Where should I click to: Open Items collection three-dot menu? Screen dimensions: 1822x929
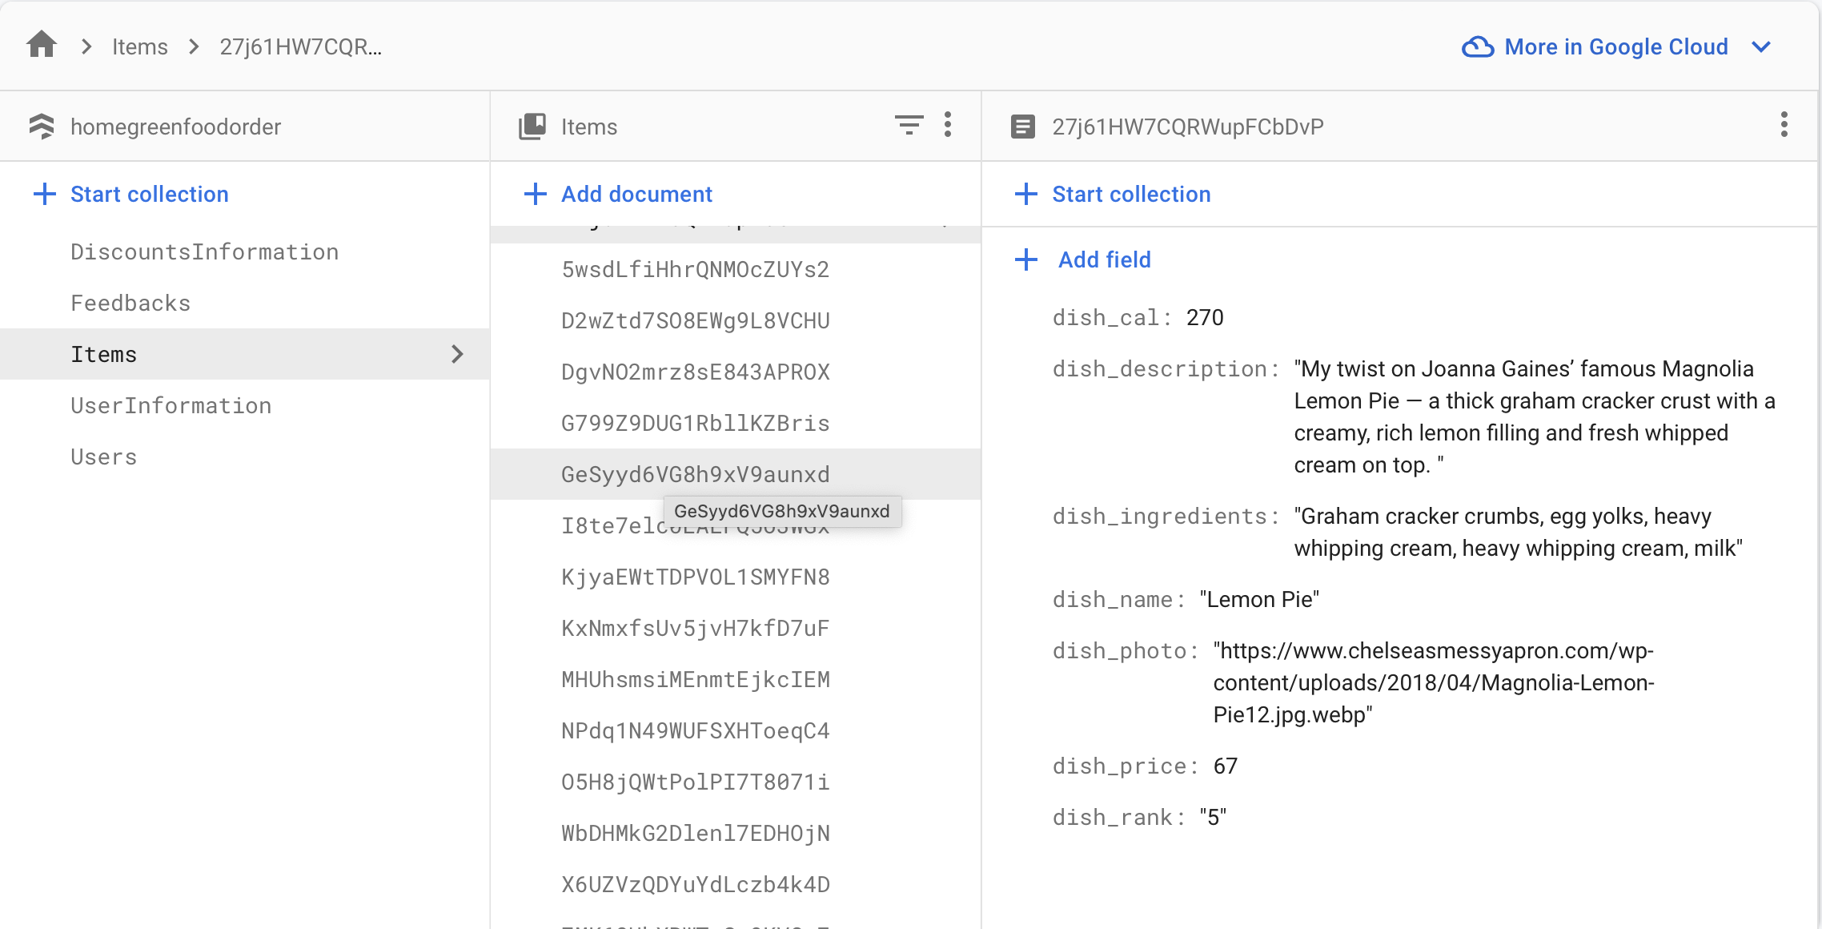[x=948, y=125]
